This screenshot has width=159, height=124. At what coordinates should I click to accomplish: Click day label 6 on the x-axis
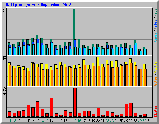[34, 121]
